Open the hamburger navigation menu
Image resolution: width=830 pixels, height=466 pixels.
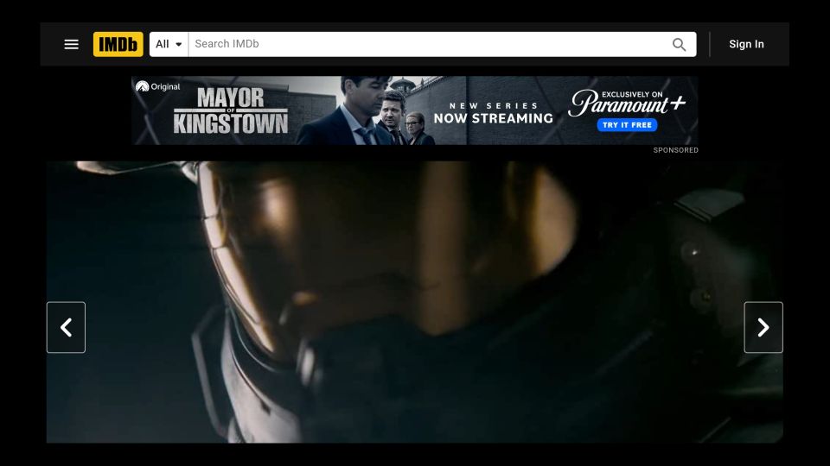[72, 44]
